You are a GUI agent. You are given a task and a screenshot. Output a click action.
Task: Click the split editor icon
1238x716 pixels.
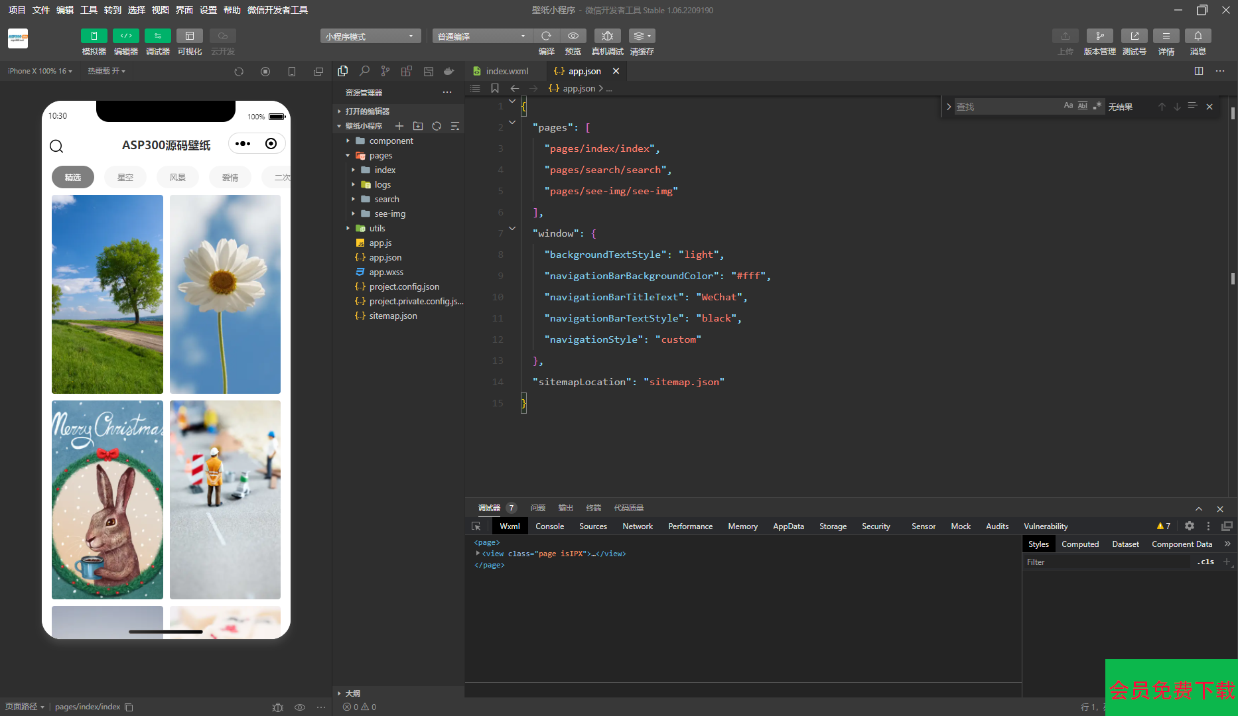pyautogui.click(x=1199, y=71)
